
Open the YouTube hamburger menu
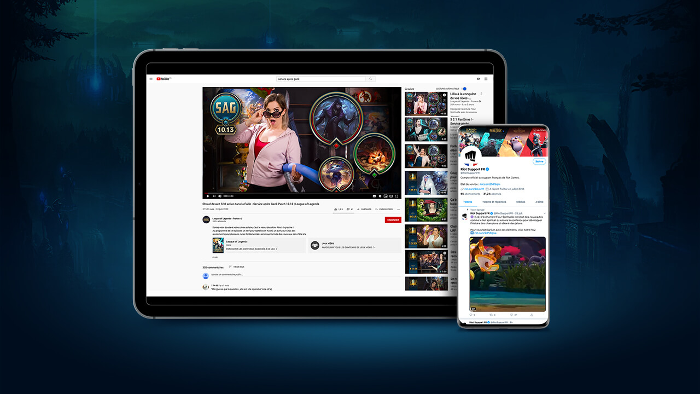(151, 79)
